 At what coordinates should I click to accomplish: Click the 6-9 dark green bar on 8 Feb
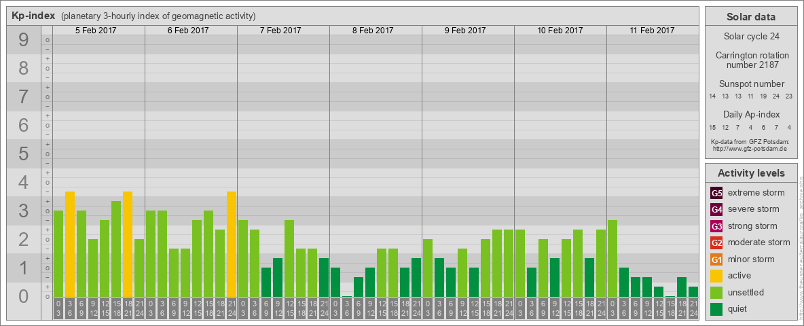pyautogui.click(x=359, y=287)
